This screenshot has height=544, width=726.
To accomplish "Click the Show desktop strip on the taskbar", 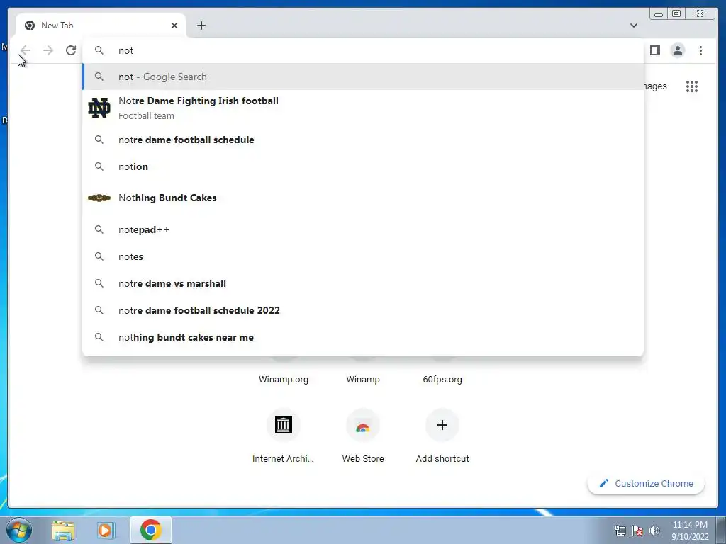I will 721,530.
